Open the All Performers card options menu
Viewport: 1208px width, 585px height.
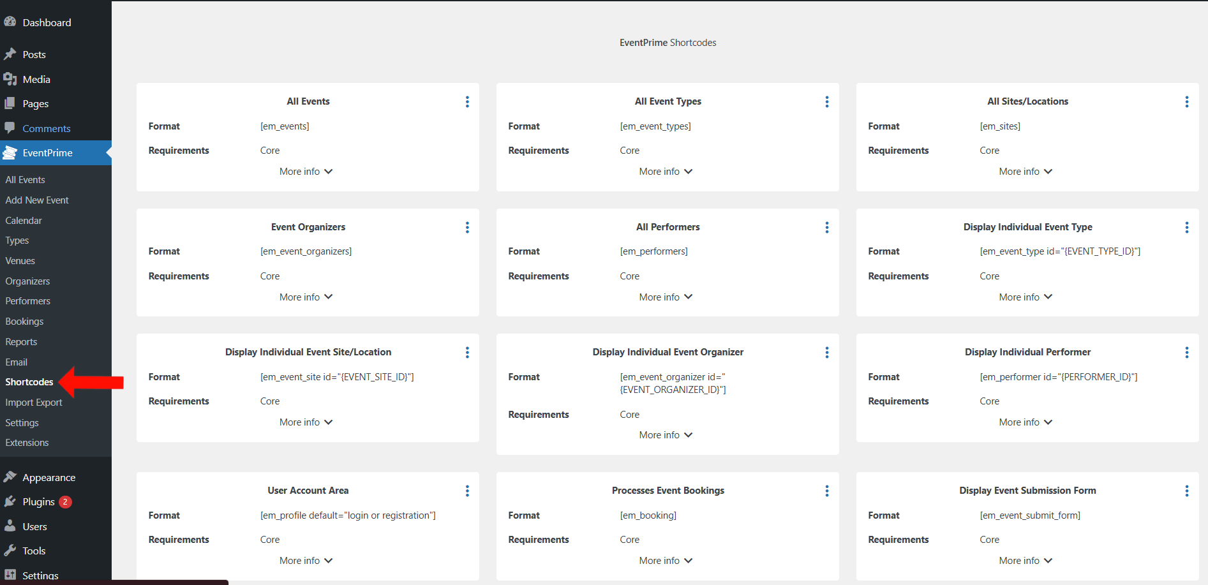click(x=827, y=228)
